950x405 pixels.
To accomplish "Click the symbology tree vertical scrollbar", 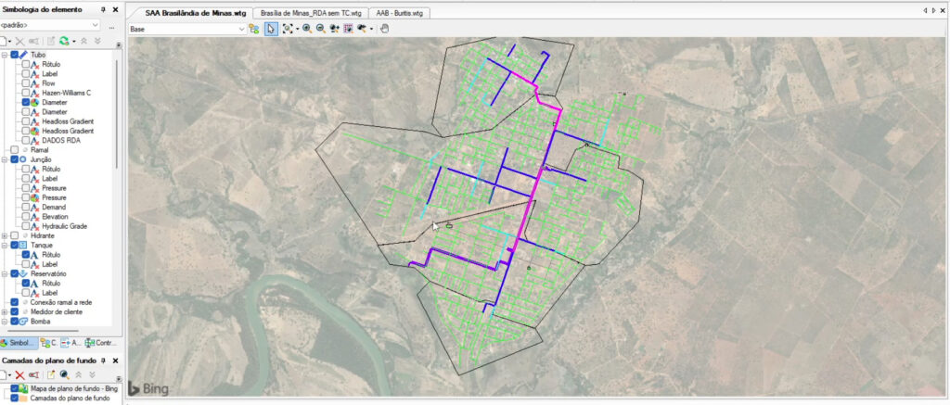I will pyautogui.click(x=117, y=112).
